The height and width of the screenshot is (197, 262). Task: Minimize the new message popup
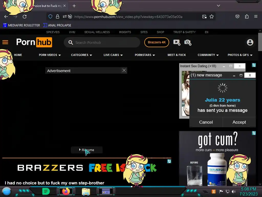[234, 75]
